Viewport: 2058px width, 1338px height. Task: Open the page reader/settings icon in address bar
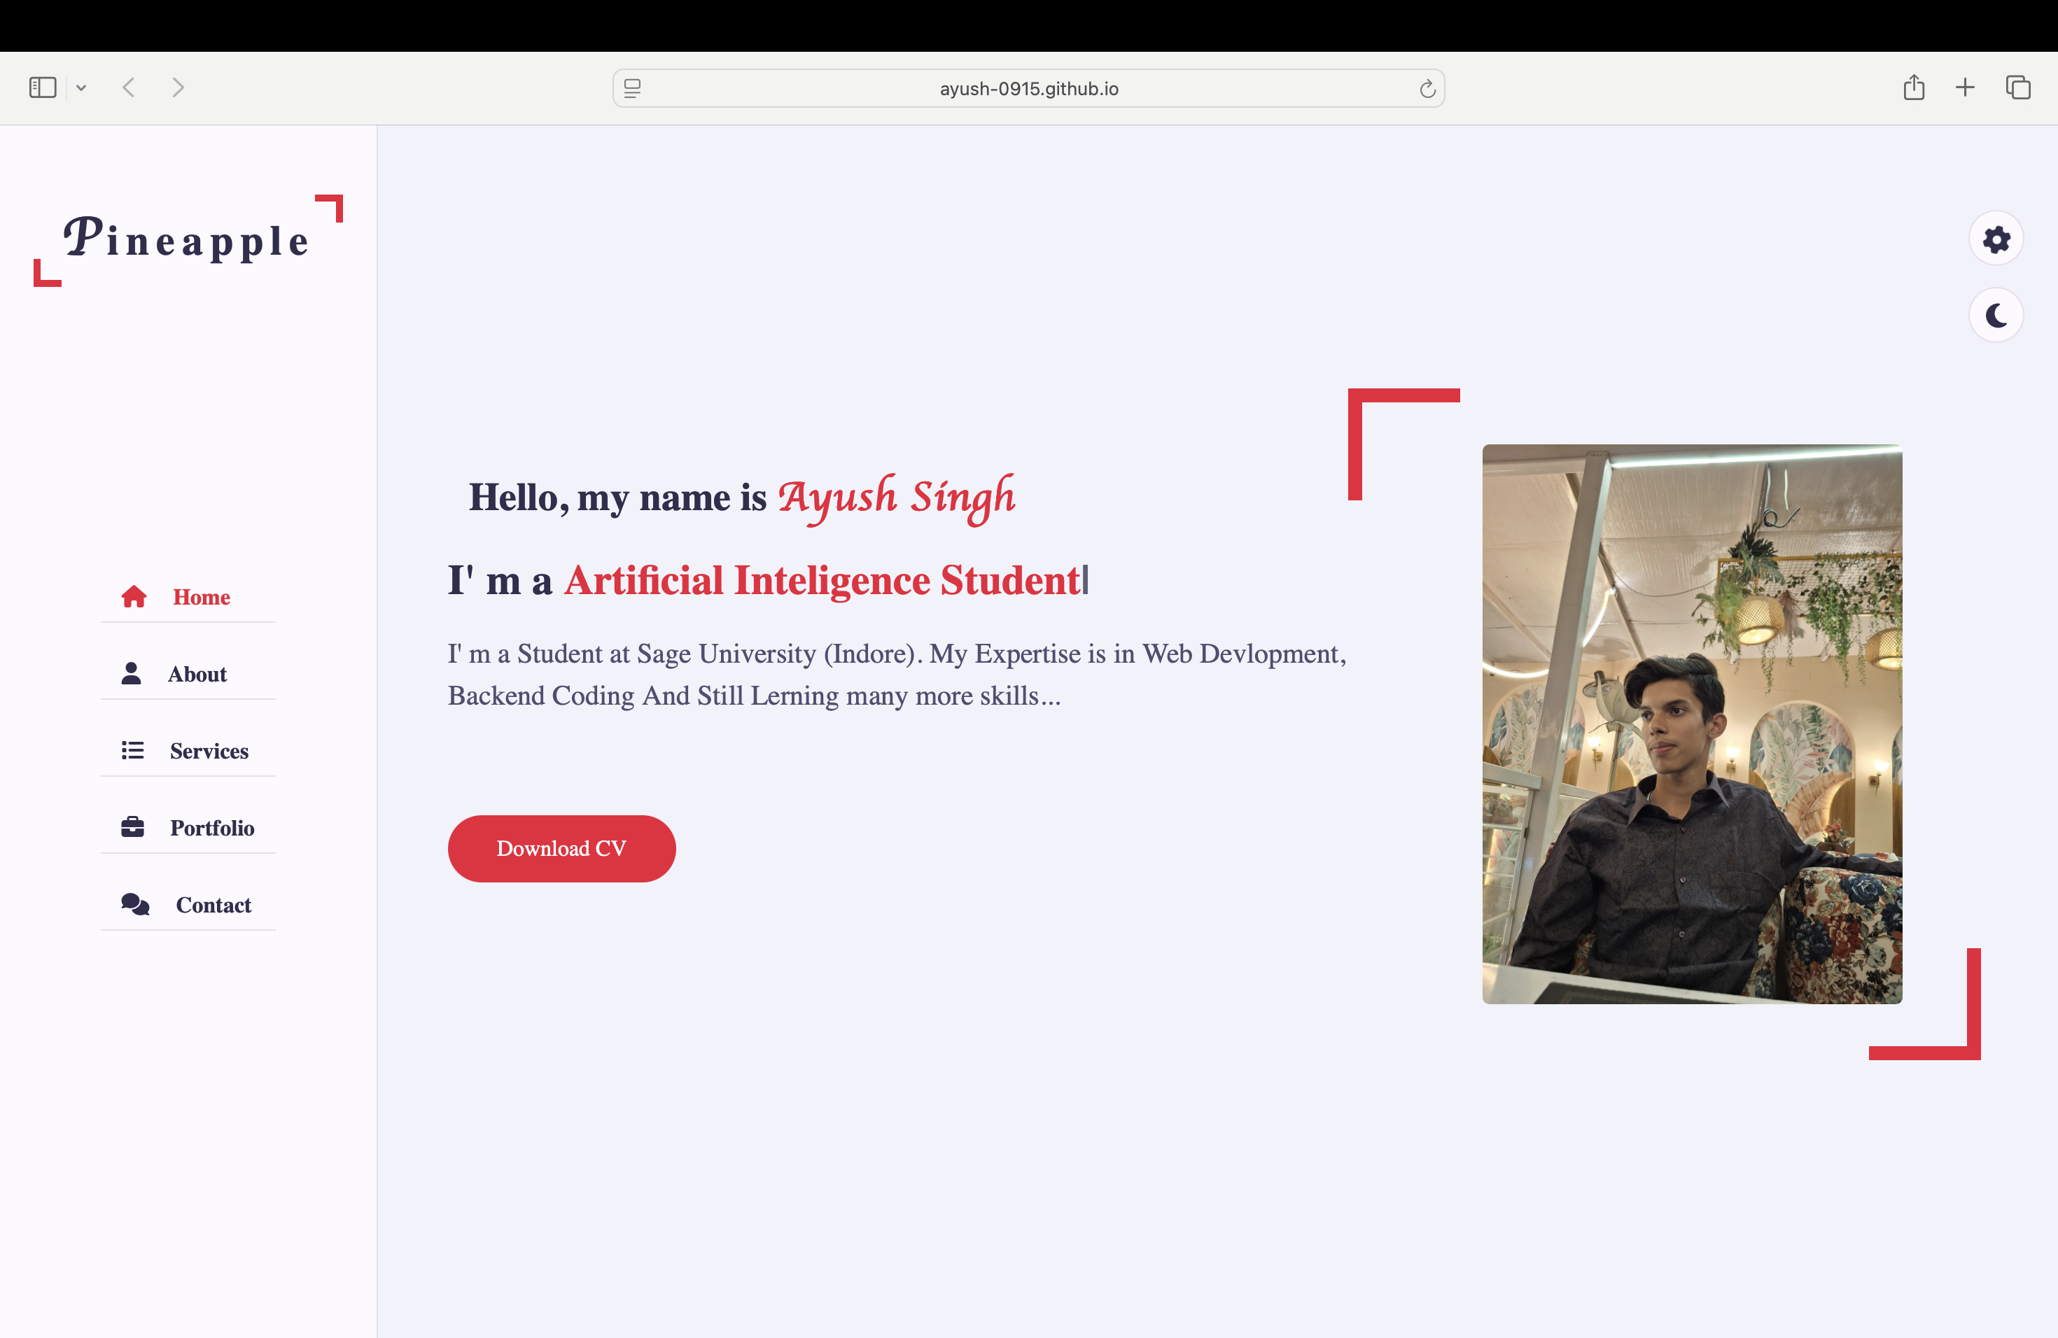coord(632,88)
